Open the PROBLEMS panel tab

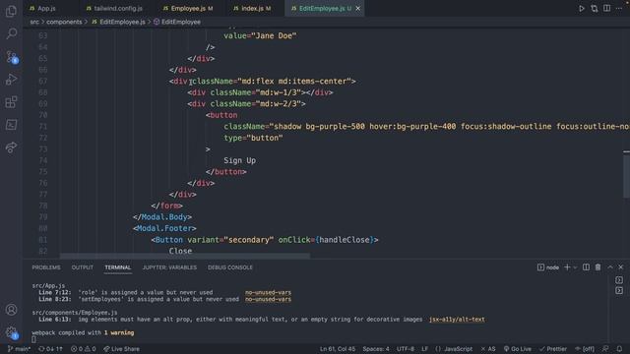(x=46, y=267)
